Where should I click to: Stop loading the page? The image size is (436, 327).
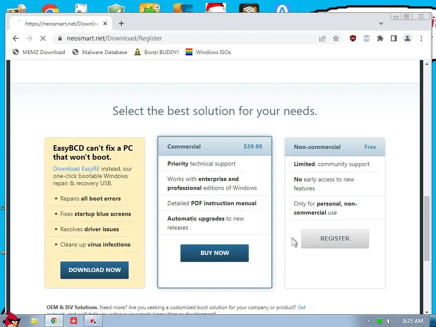[x=43, y=38]
